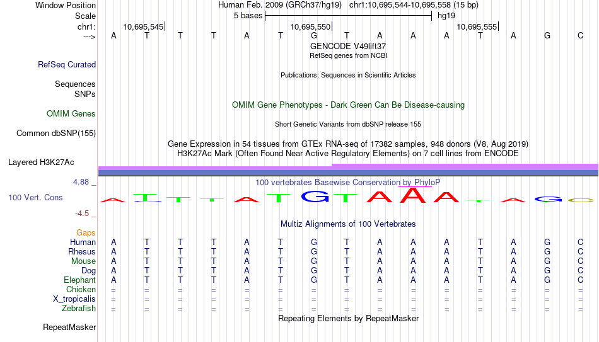Click the OMIM Gene Phenotypes track title
Image resolution: width=599 pixels, height=342 pixels.
point(349,105)
